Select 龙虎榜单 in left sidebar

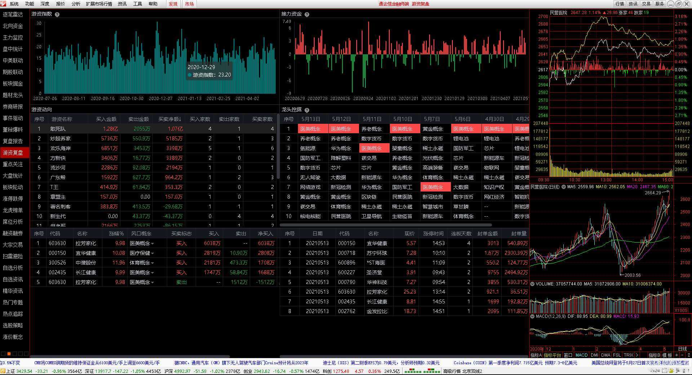13,210
